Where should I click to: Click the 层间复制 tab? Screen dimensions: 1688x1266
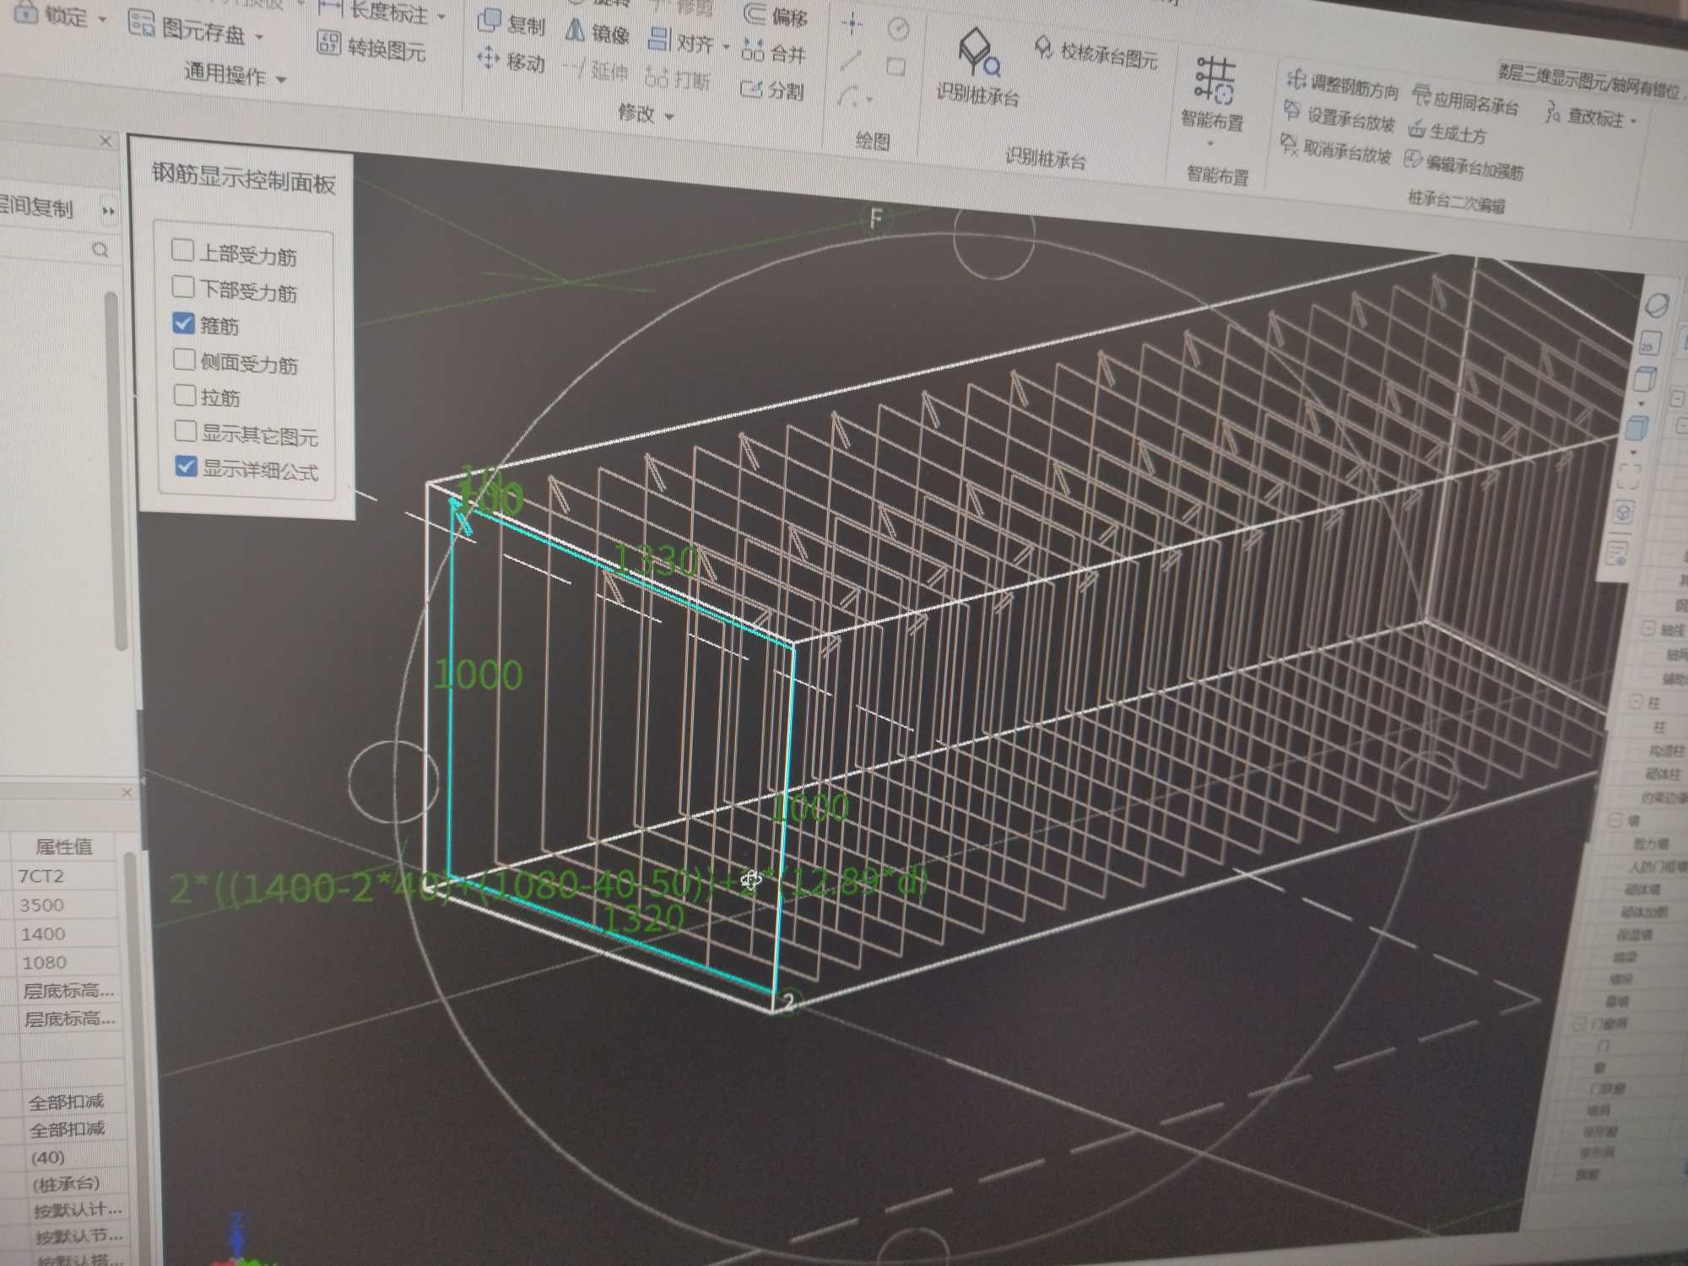35,207
